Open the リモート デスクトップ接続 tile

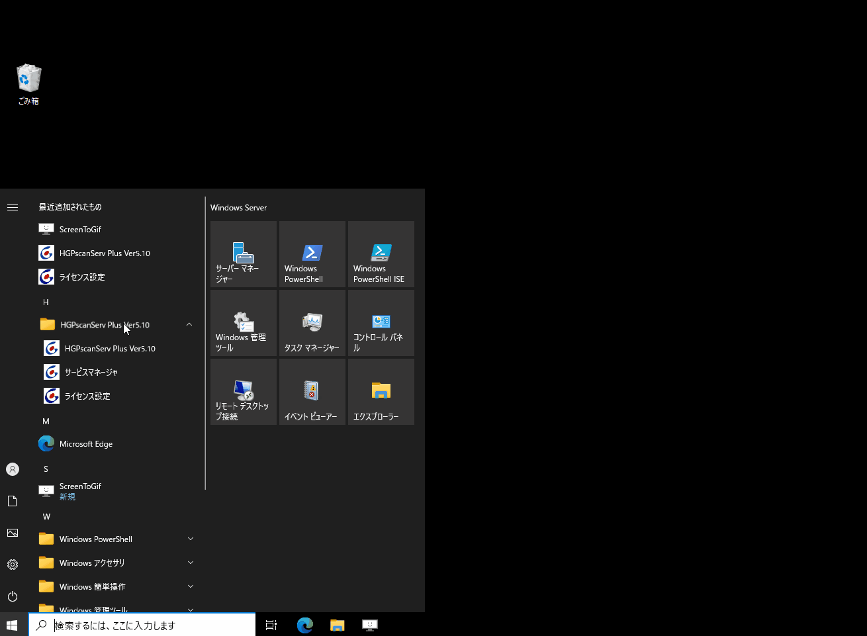(244, 392)
